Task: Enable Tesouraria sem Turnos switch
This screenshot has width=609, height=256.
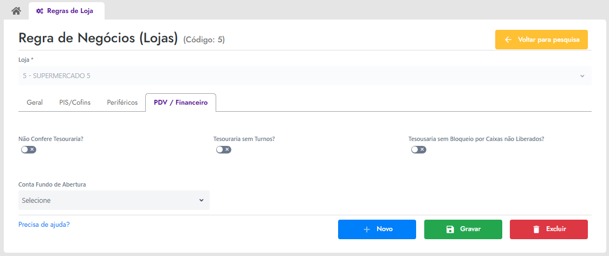Action: (x=224, y=149)
